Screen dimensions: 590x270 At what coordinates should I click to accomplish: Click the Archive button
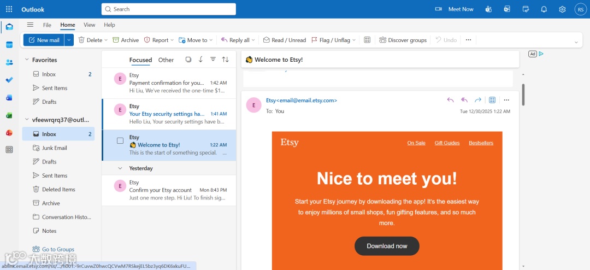click(126, 40)
